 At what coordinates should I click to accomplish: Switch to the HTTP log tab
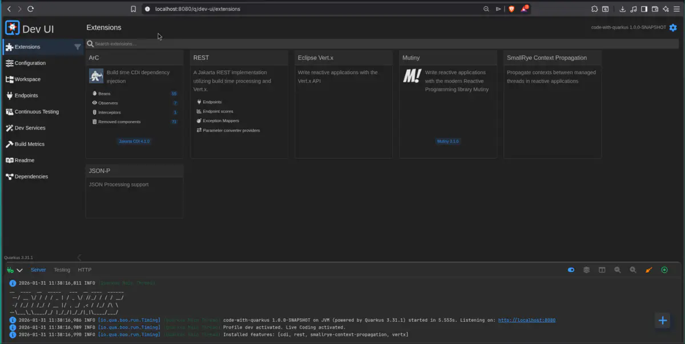tap(84, 270)
